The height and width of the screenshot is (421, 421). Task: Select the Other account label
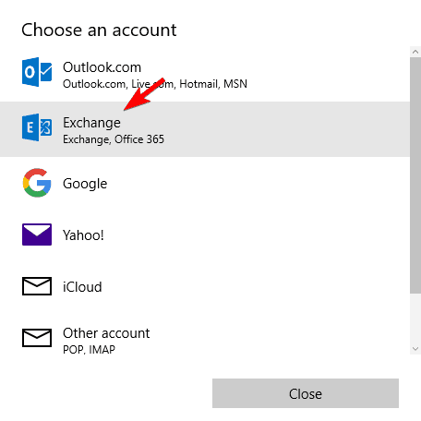click(x=106, y=333)
